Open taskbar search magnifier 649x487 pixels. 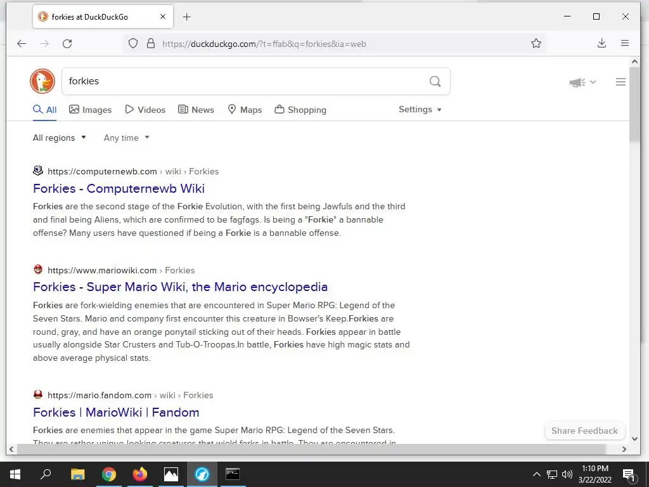(46, 474)
